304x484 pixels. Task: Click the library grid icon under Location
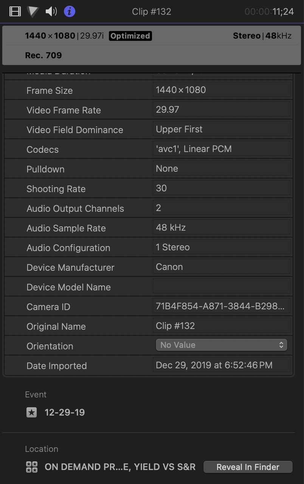point(31,467)
